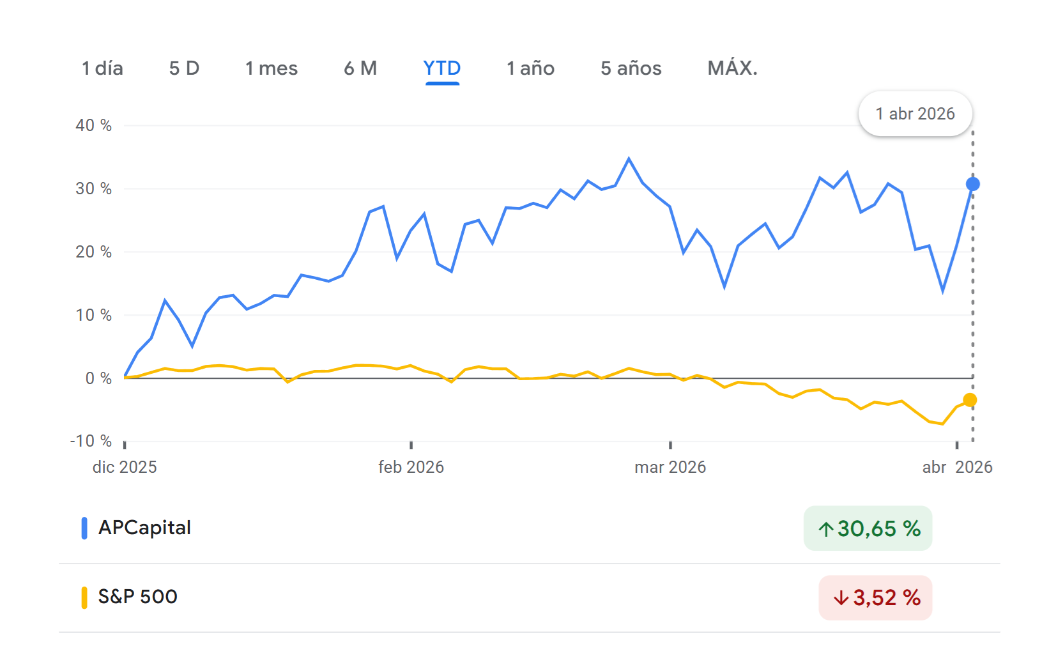Select the 6 M range tab
This screenshot has width=1049, height=669.
click(360, 68)
